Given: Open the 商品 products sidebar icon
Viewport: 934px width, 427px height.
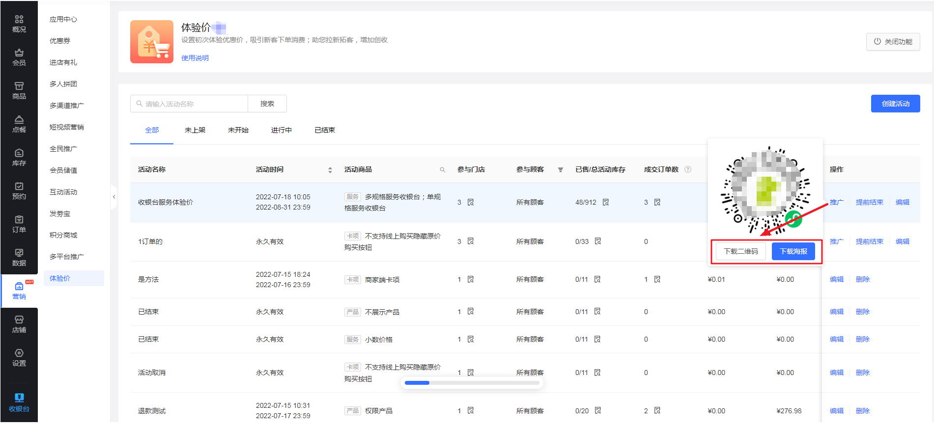Looking at the screenshot, I should (x=19, y=90).
